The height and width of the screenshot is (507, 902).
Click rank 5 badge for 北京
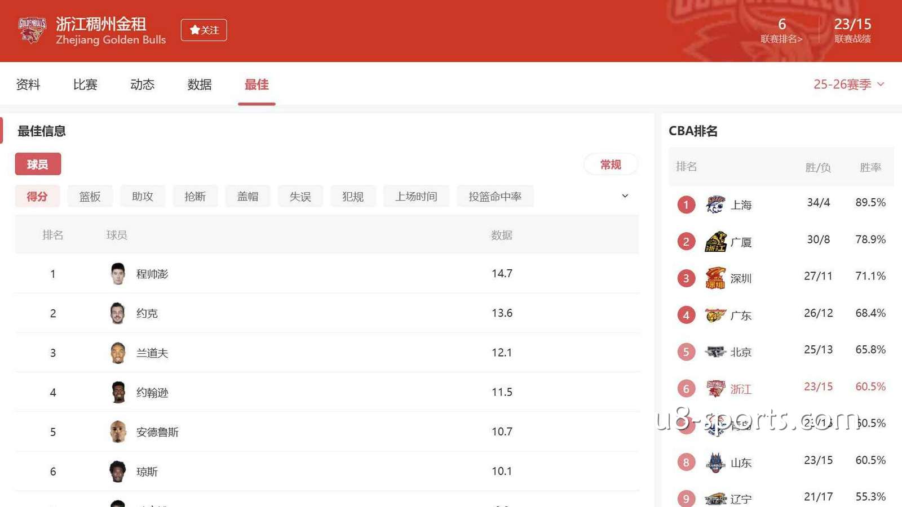[686, 352]
